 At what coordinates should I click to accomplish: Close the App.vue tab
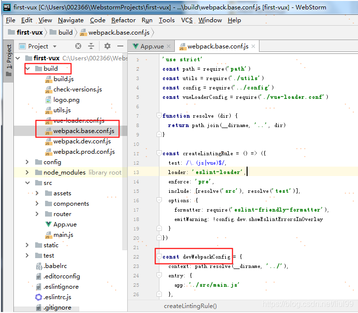pos(168,46)
